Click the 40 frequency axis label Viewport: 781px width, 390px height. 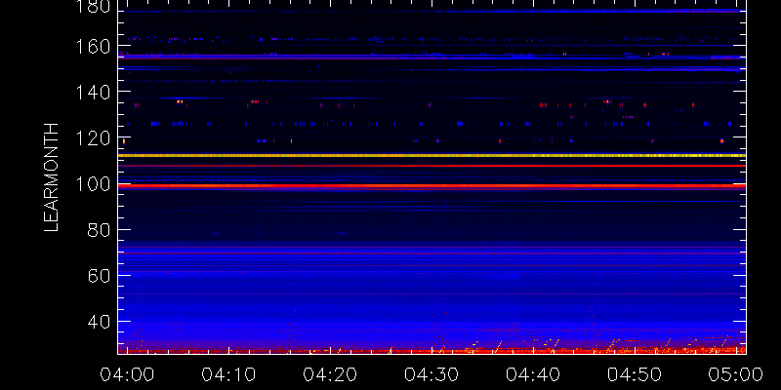point(99,323)
